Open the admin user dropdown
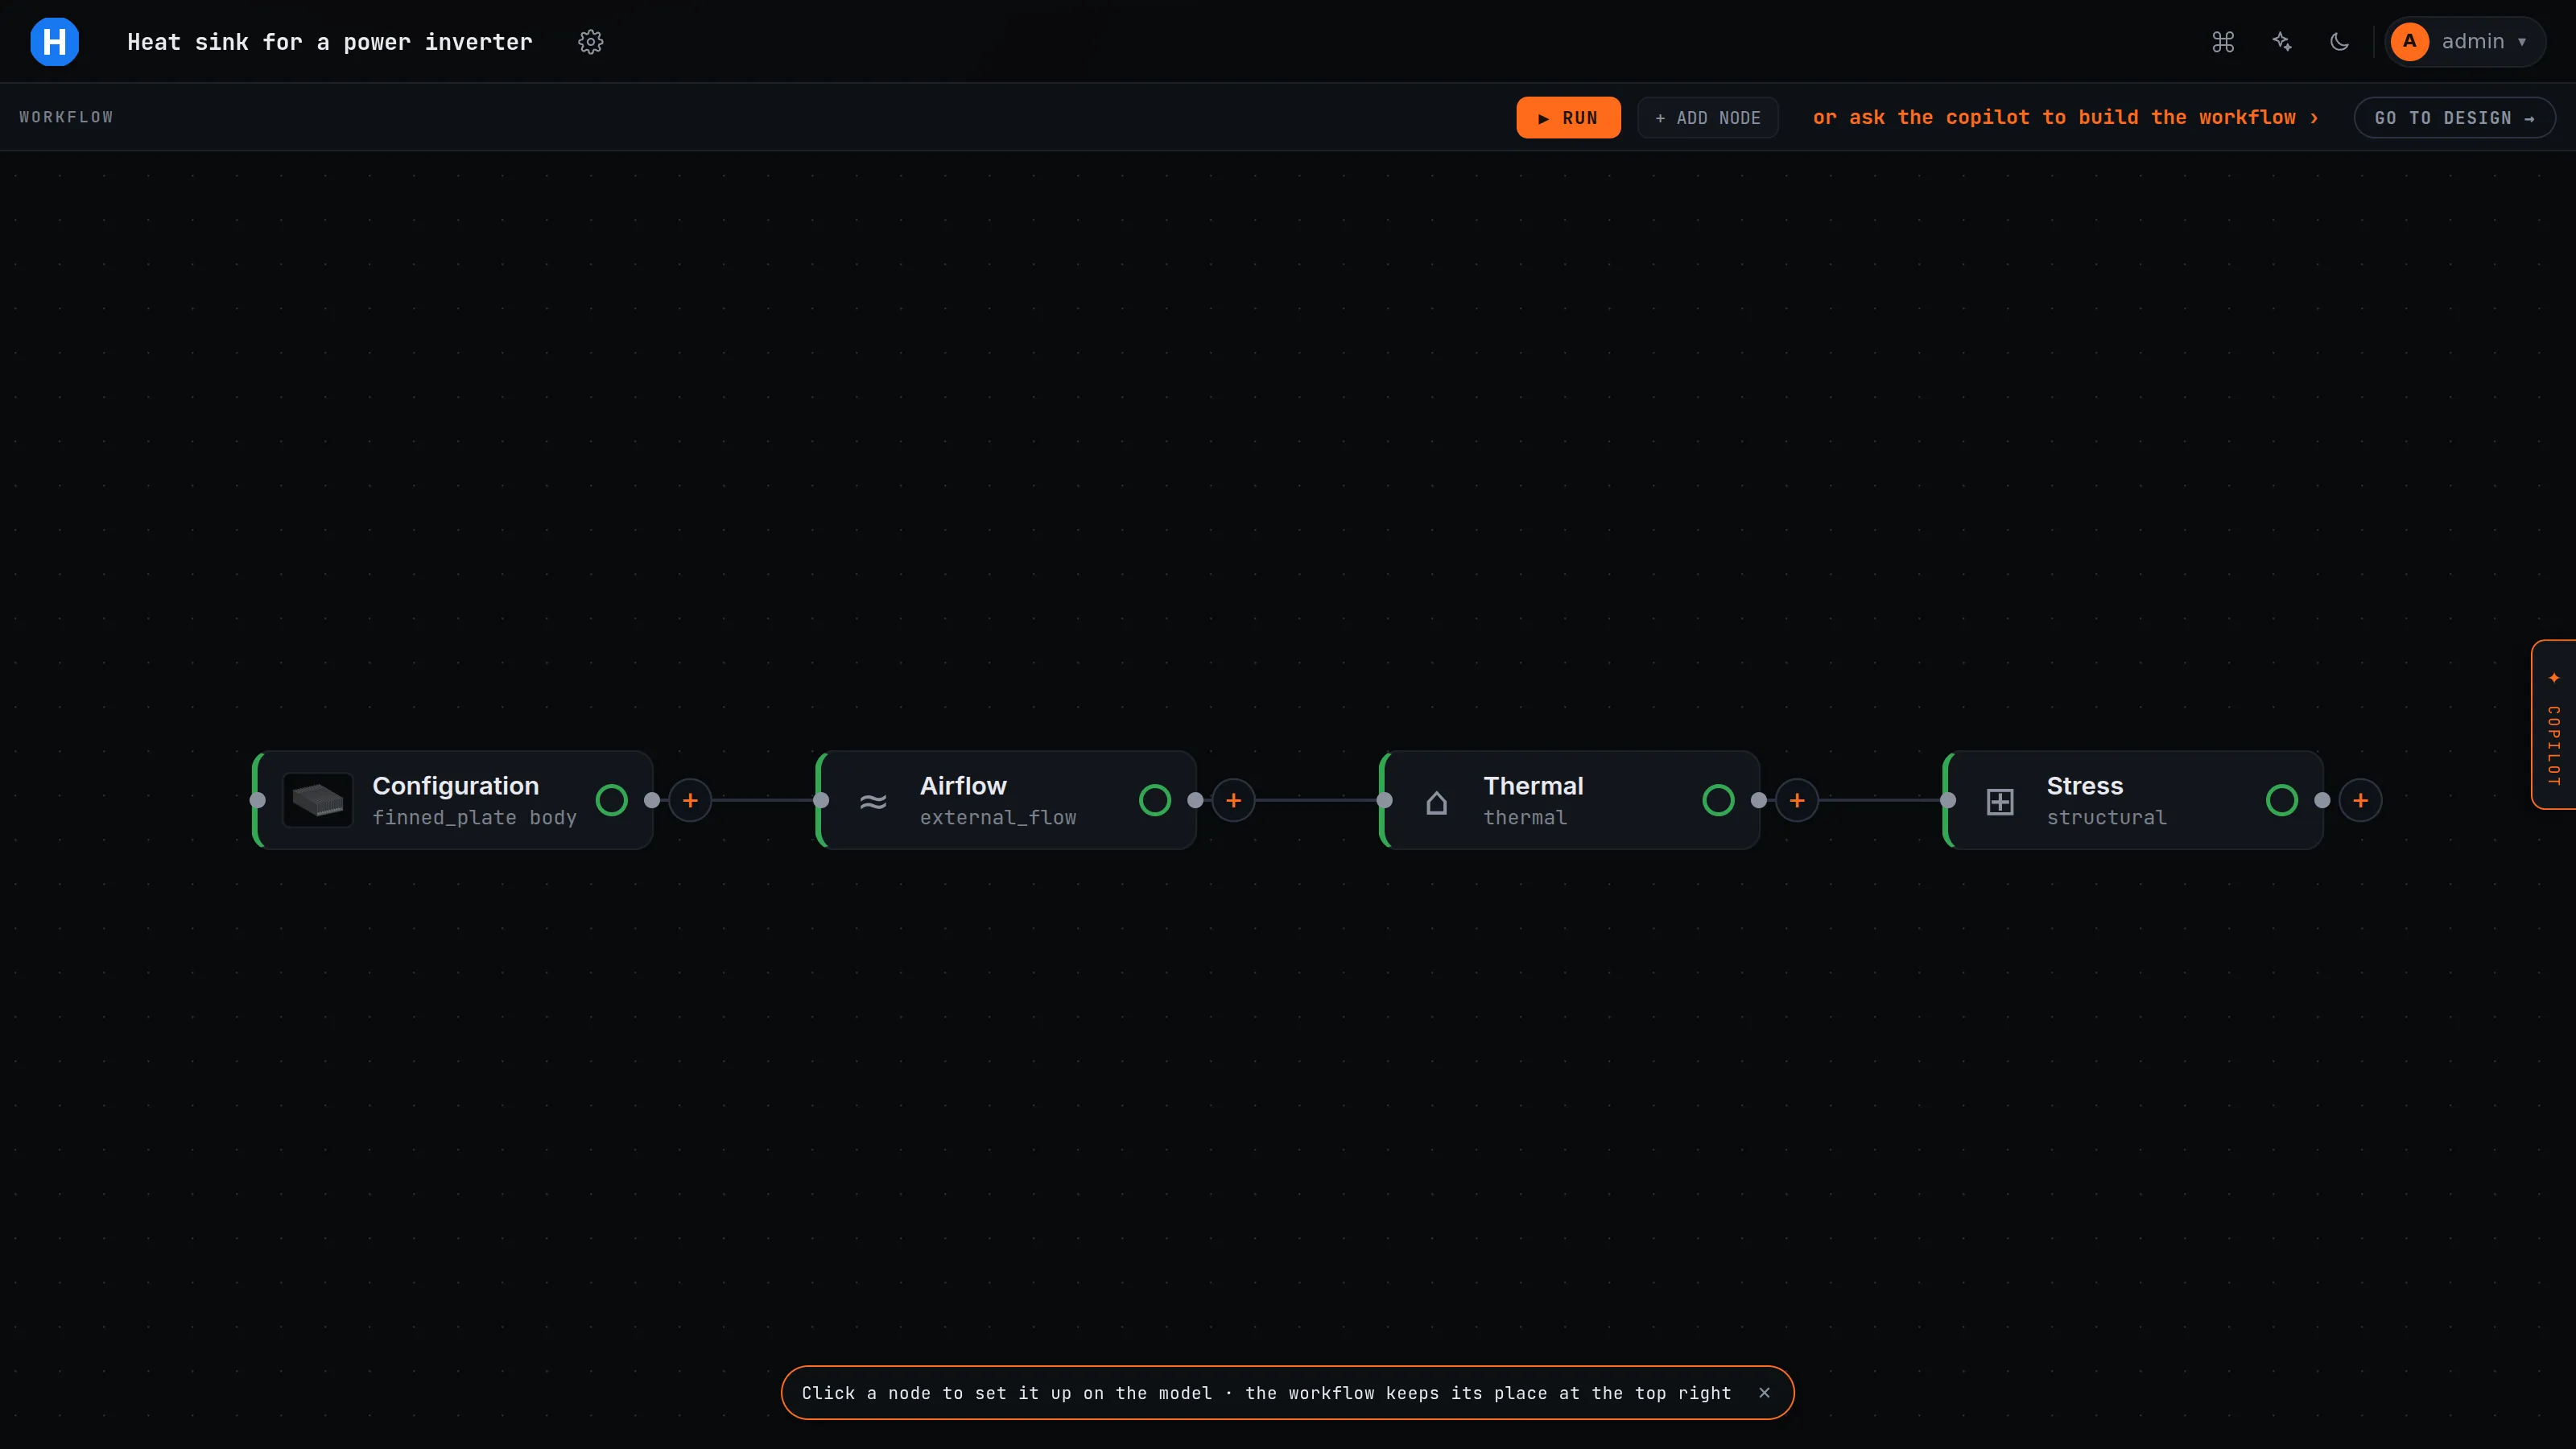Screen dimensions: 2576x1449 pos(2465,42)
